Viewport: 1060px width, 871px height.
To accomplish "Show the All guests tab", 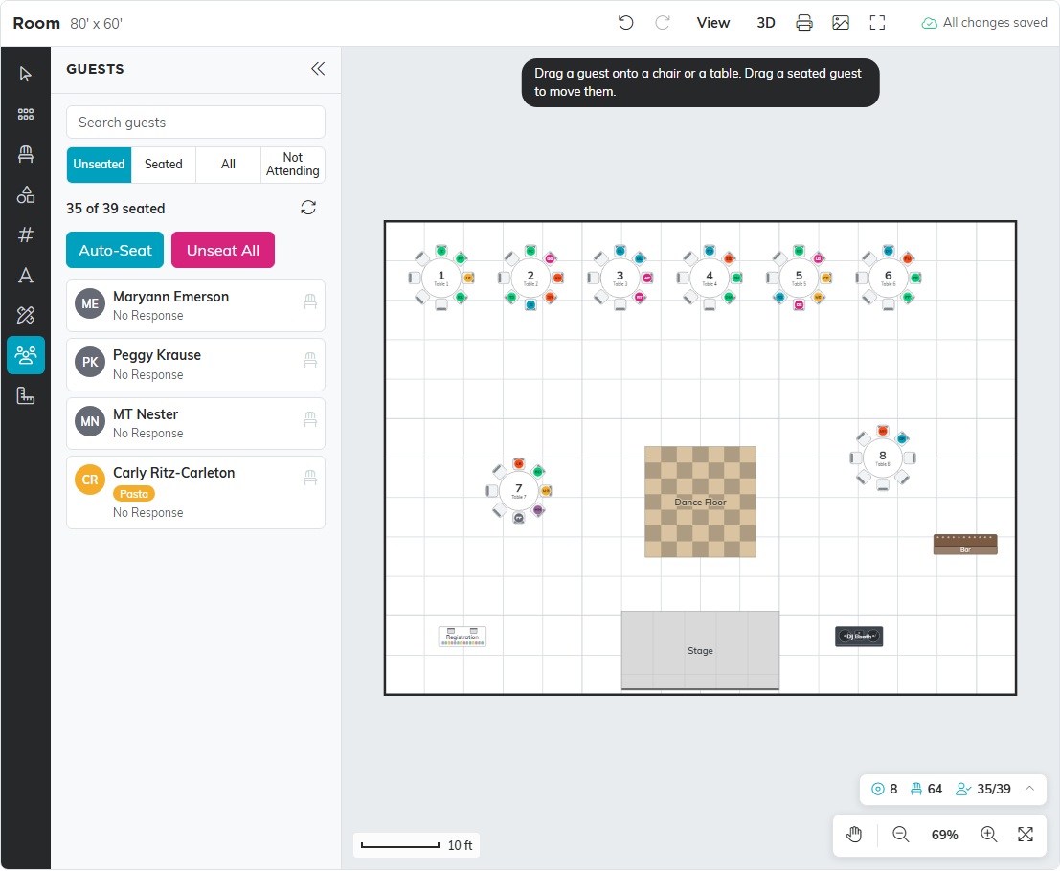I will [229, 165].
